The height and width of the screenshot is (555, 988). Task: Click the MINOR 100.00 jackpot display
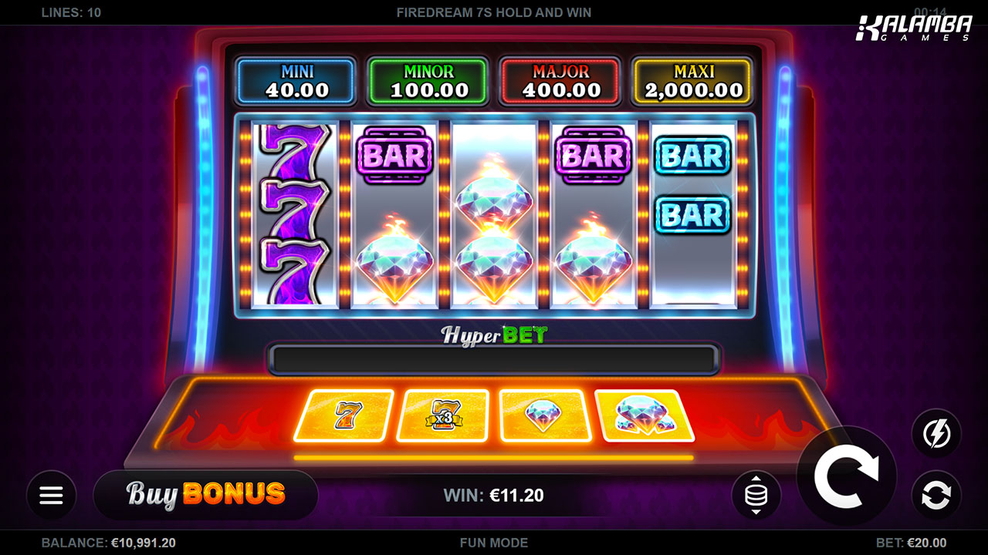click(429, 82)
